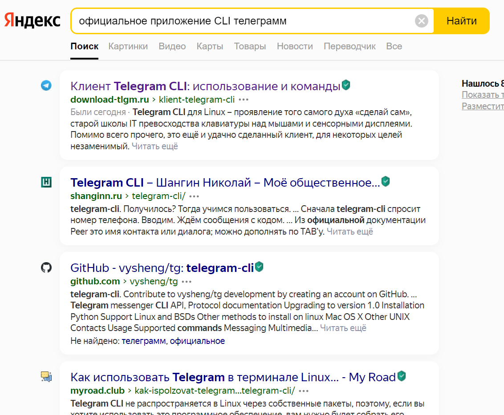504x415 pixels.
Task: Click the verified shield badge beside 'Клиент Telegram CLI'
Action: point(346,85)
